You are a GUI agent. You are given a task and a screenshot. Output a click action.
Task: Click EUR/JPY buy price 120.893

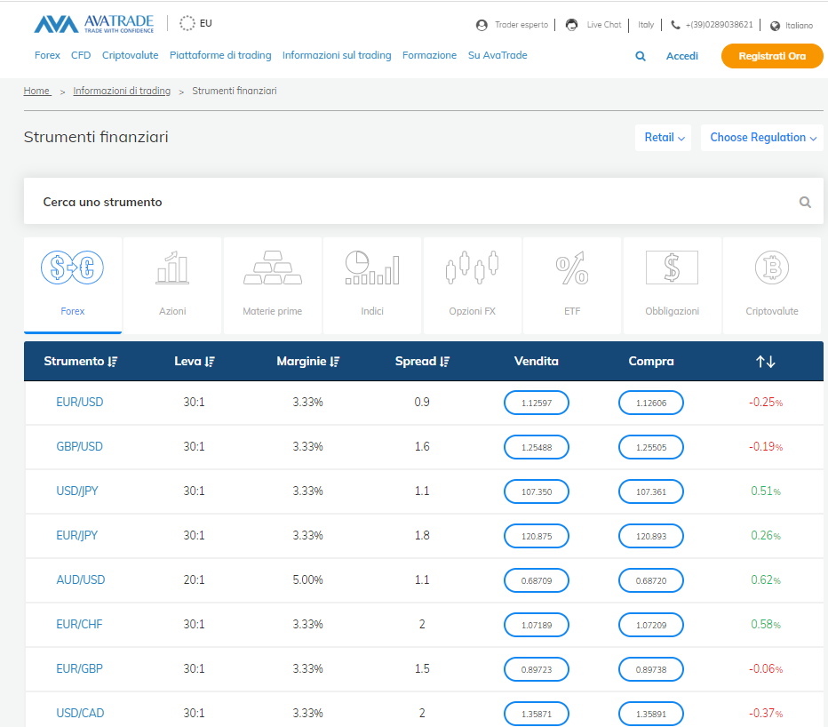pyautogui.click(x=651, y=536)
